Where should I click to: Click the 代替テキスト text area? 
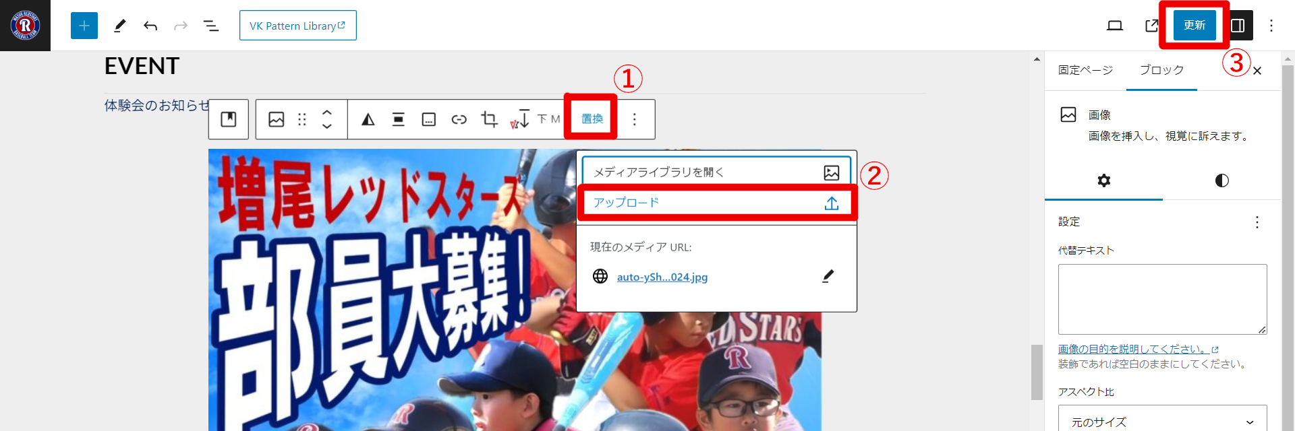[1161, 298]
